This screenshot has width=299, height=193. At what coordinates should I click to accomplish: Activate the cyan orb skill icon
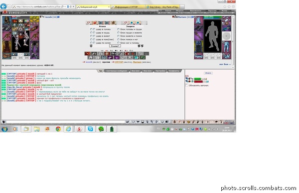pos(136,58)
